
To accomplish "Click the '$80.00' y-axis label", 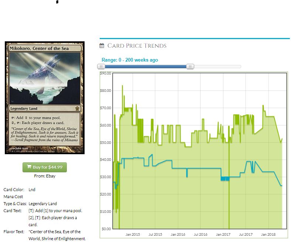I will [x=106, y=90].
